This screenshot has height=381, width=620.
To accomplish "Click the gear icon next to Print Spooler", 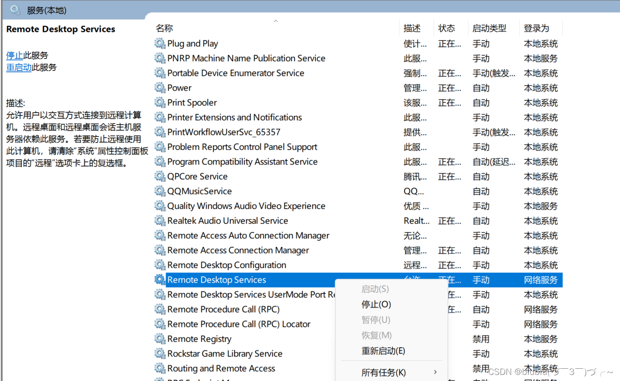I will click(160, 103).
